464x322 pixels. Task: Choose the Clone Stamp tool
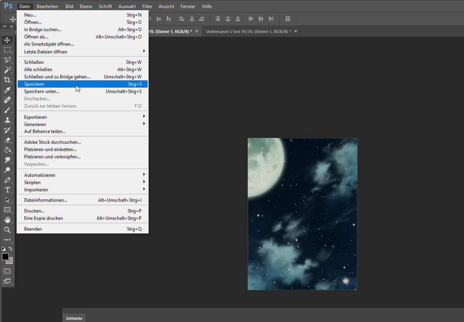click(7, 120)
